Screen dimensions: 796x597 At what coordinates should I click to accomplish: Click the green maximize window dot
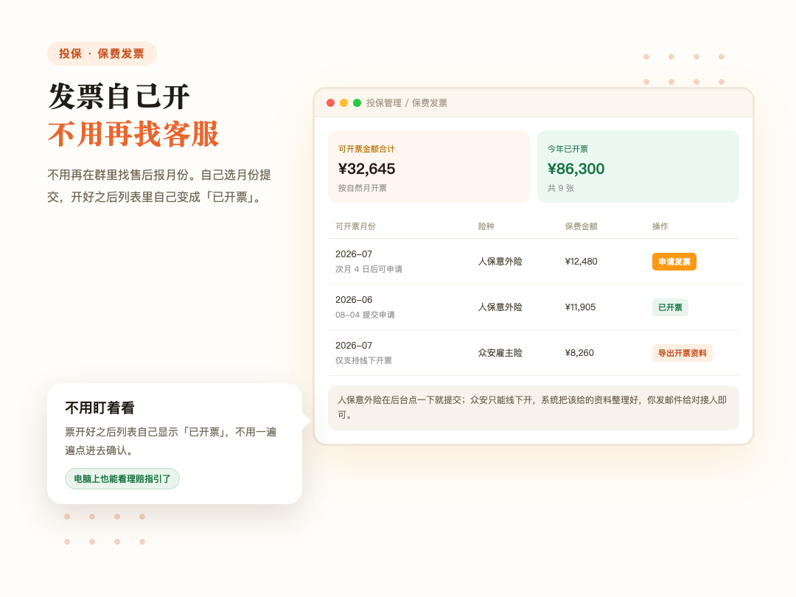[357, 103]
